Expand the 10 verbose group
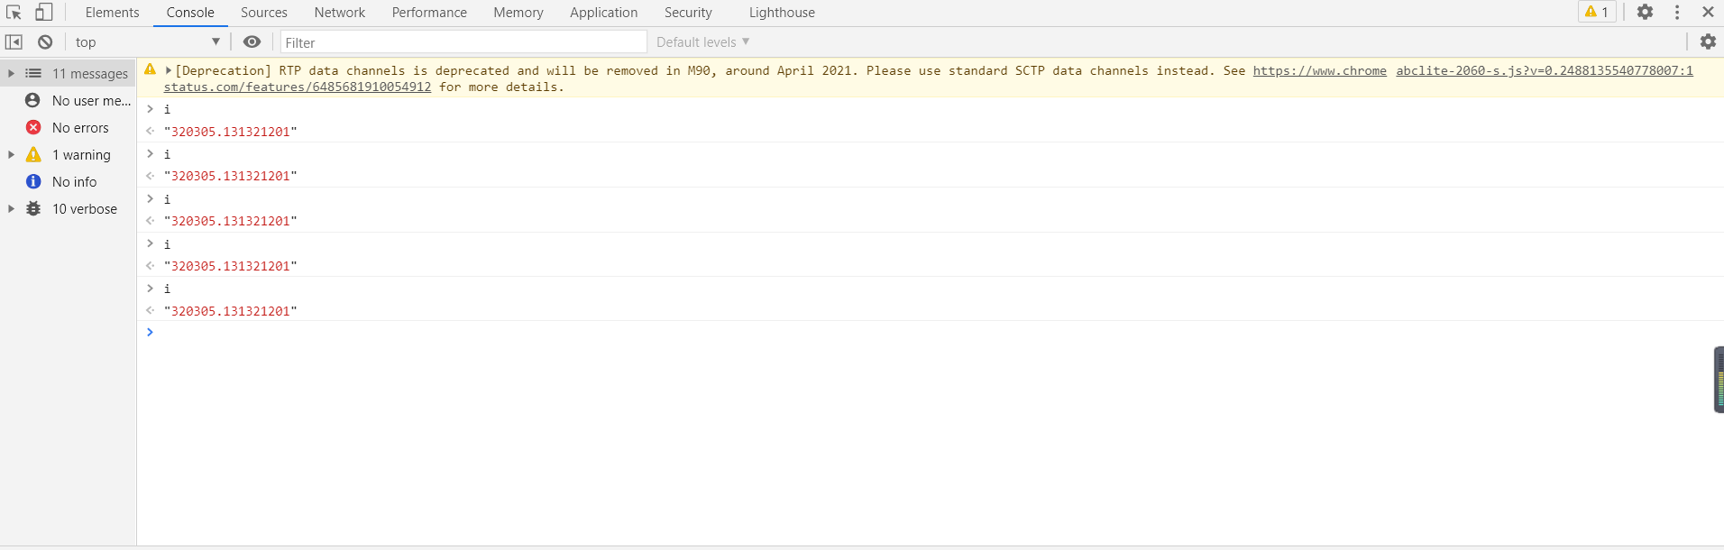 pyautogui.click(x=11, y=208)
